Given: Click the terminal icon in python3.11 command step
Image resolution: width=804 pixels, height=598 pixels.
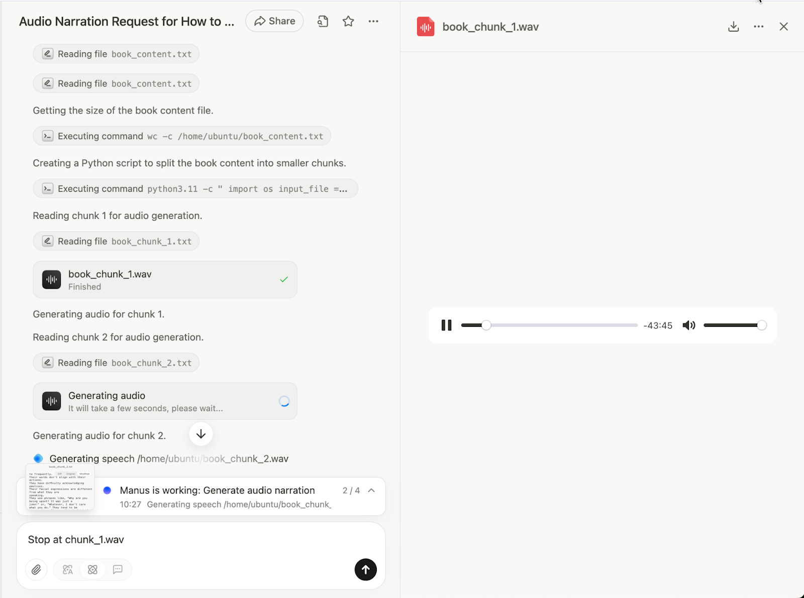Looking at the screenshot, I should [47, 189].
